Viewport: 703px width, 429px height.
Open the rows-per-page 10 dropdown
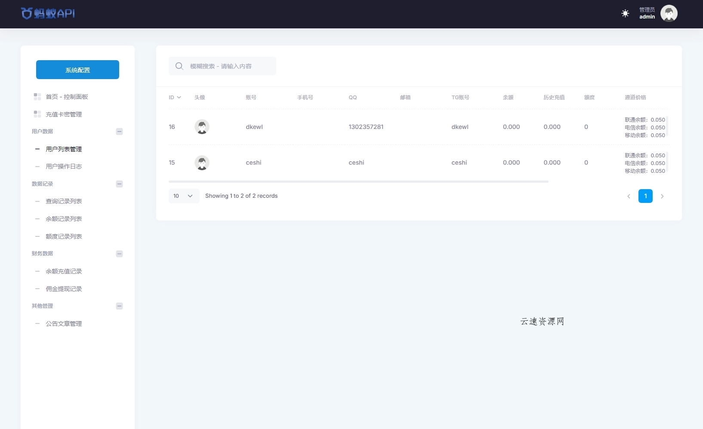[x=184, y=196]
